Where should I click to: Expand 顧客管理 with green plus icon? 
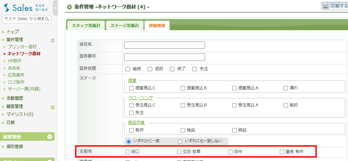point(53,107)
